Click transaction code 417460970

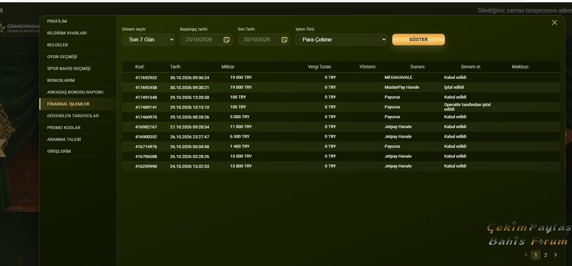146,117
